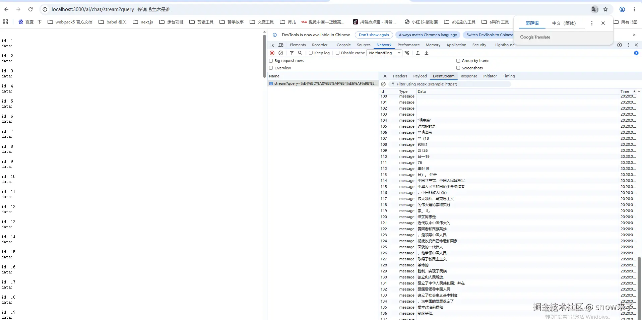Screen dimensions: 642x320
Task: Enable Big request rows checkbox
Action: point(271,61)
